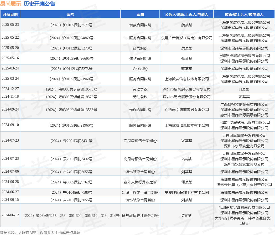The width and height of the screenshot is (275, 235).
Task: Select date 2024-12-27
Action: [10, 89]
